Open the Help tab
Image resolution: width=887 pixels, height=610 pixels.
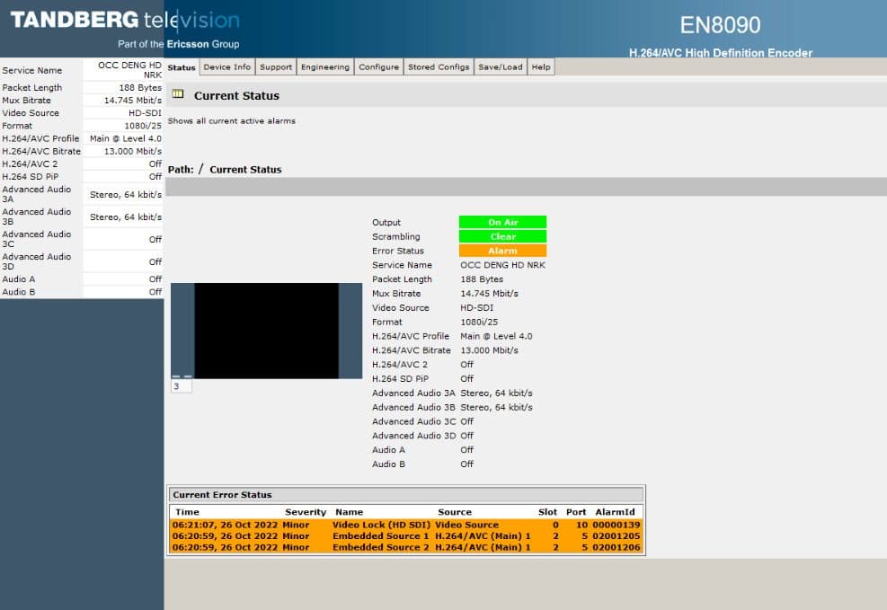(x=541, y=66)
